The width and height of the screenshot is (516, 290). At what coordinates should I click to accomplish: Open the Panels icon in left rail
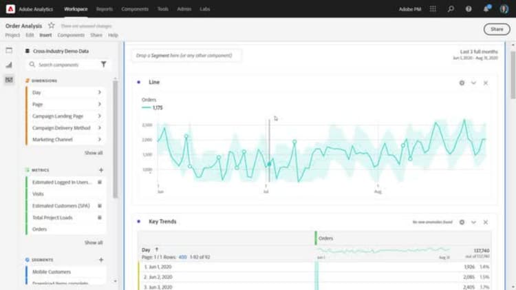(x=9, y=50)
